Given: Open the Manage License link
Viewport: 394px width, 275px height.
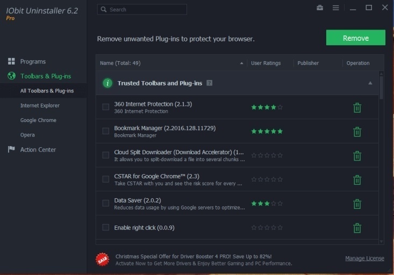Looking at the screenshot, I should point(364,258).
